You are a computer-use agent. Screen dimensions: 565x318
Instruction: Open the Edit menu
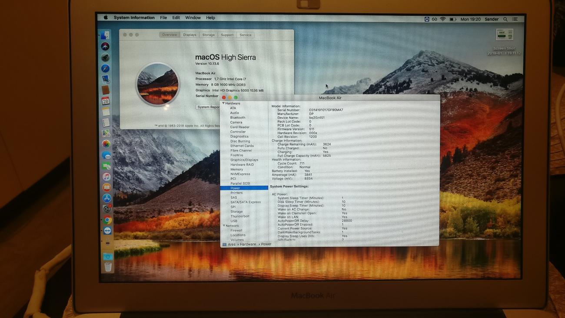pyautogui.click(x=176, y=18)
